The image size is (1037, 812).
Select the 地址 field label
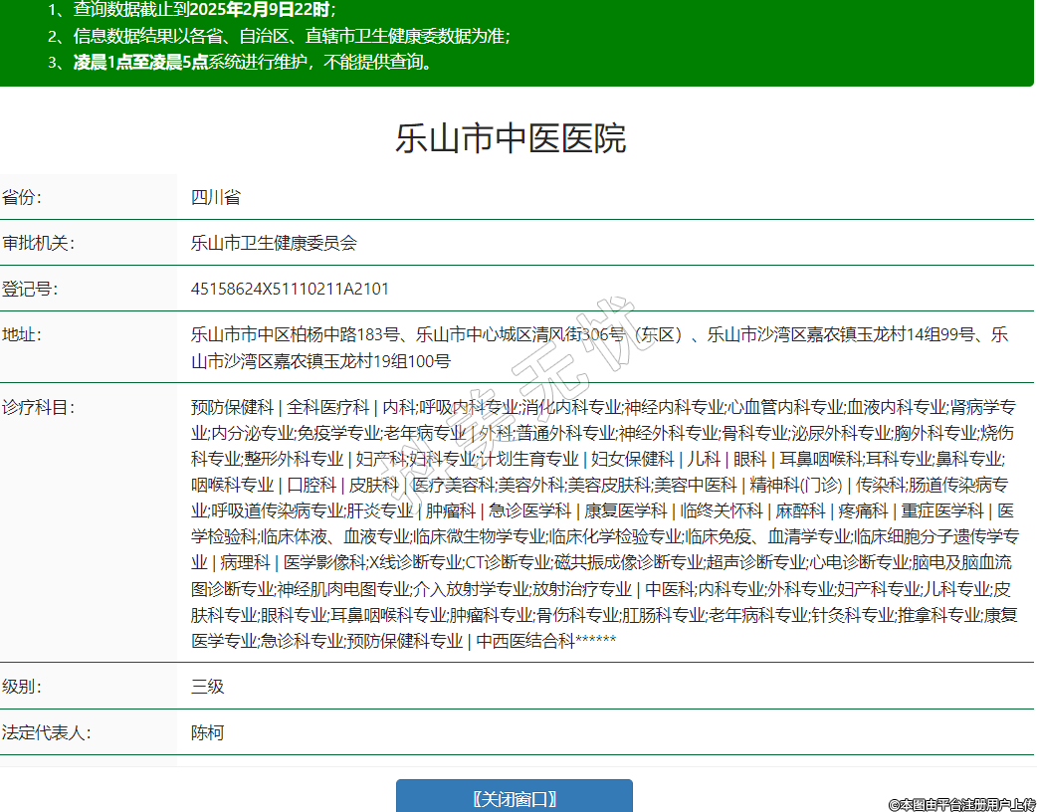click(x=22, y=334)
